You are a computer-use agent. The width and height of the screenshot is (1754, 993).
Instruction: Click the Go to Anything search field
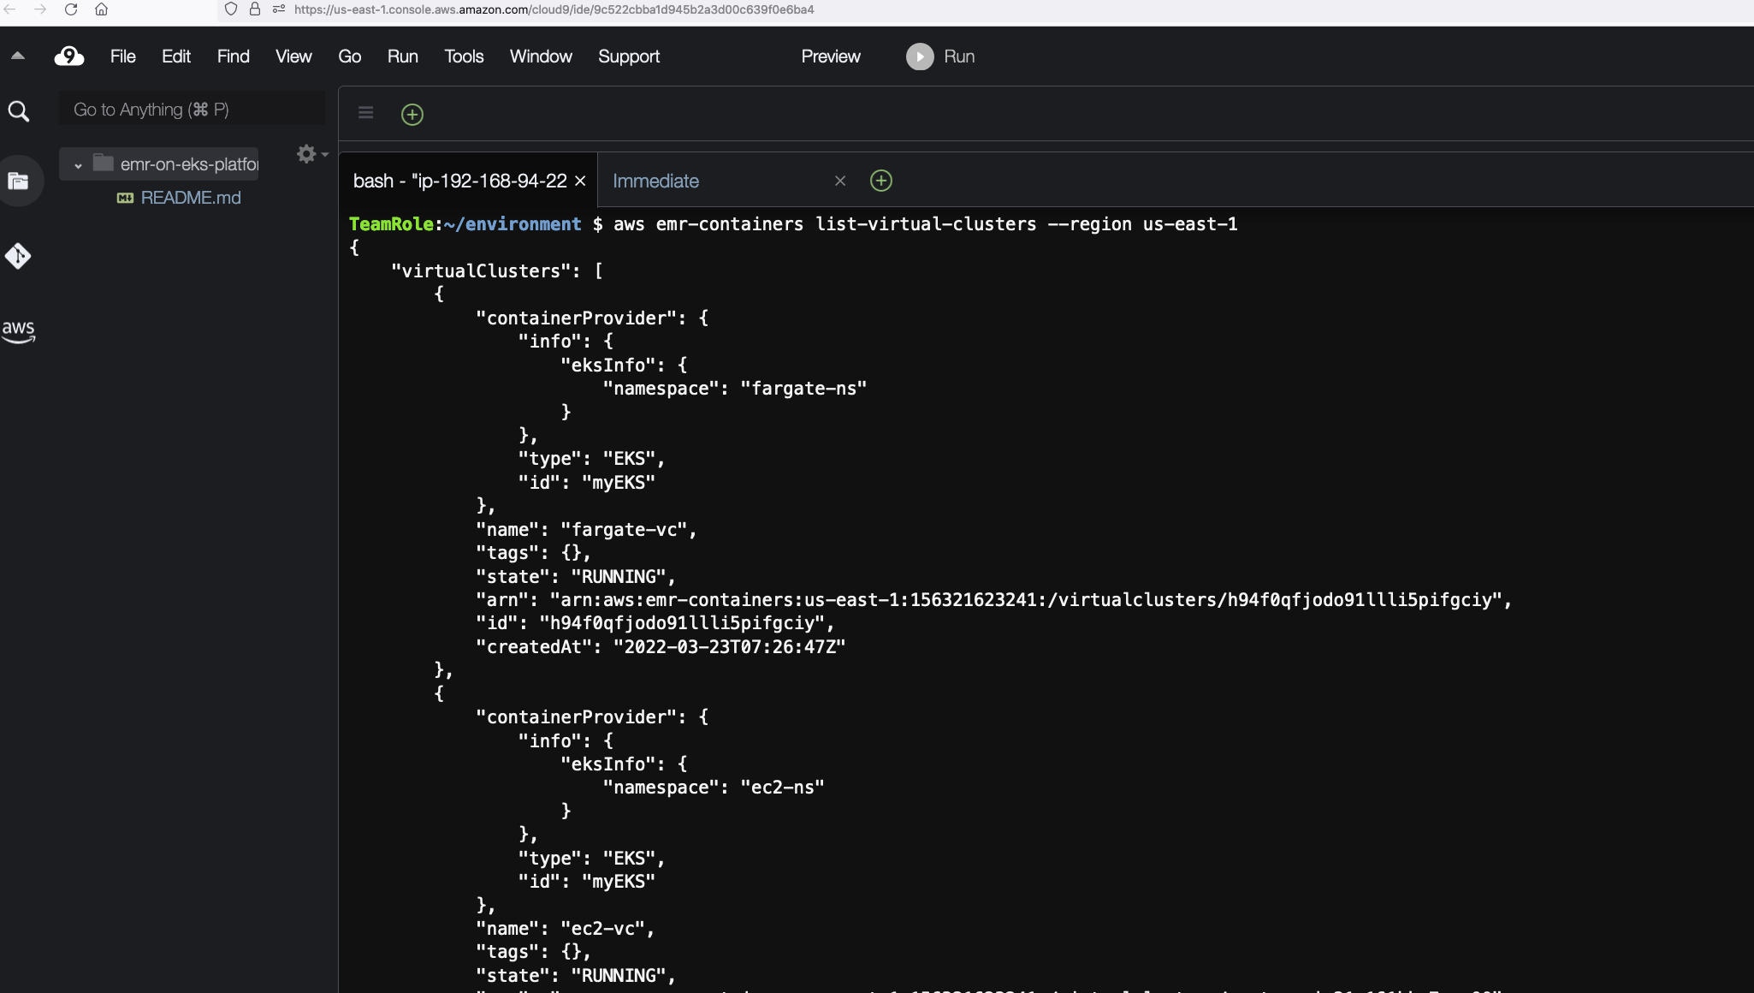(x=192, y=110)
